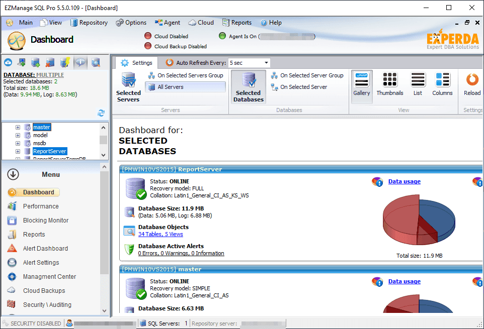Select the All Servers option
Image resolution: width=484 pixels, height=329 pixels.
[x=185, y=87]
